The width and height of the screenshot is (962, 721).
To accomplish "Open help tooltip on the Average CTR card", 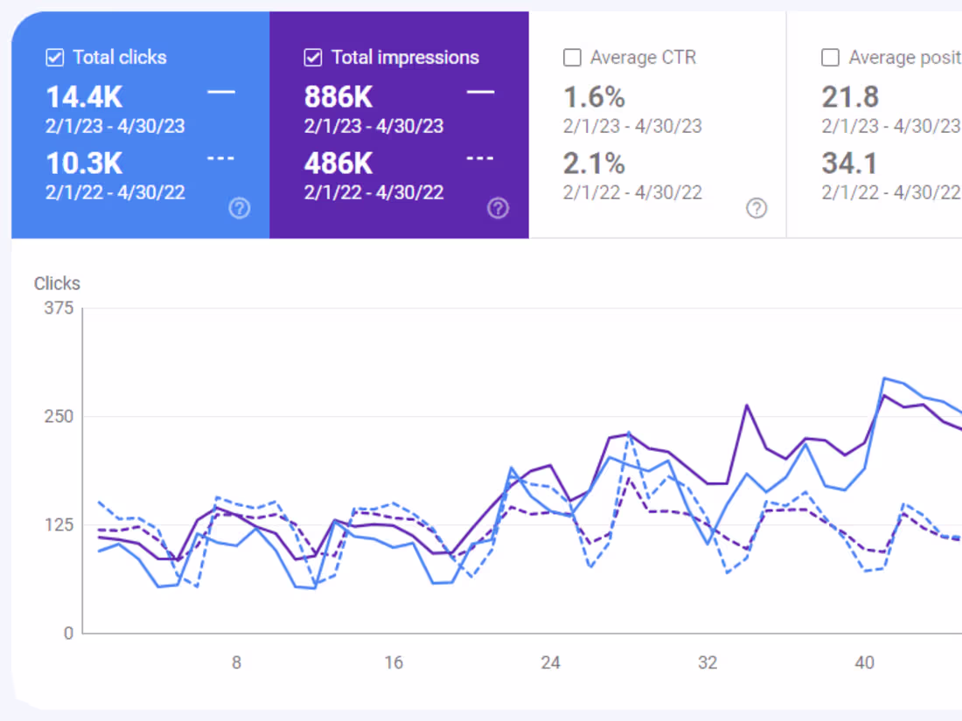I will coord(756,209).
